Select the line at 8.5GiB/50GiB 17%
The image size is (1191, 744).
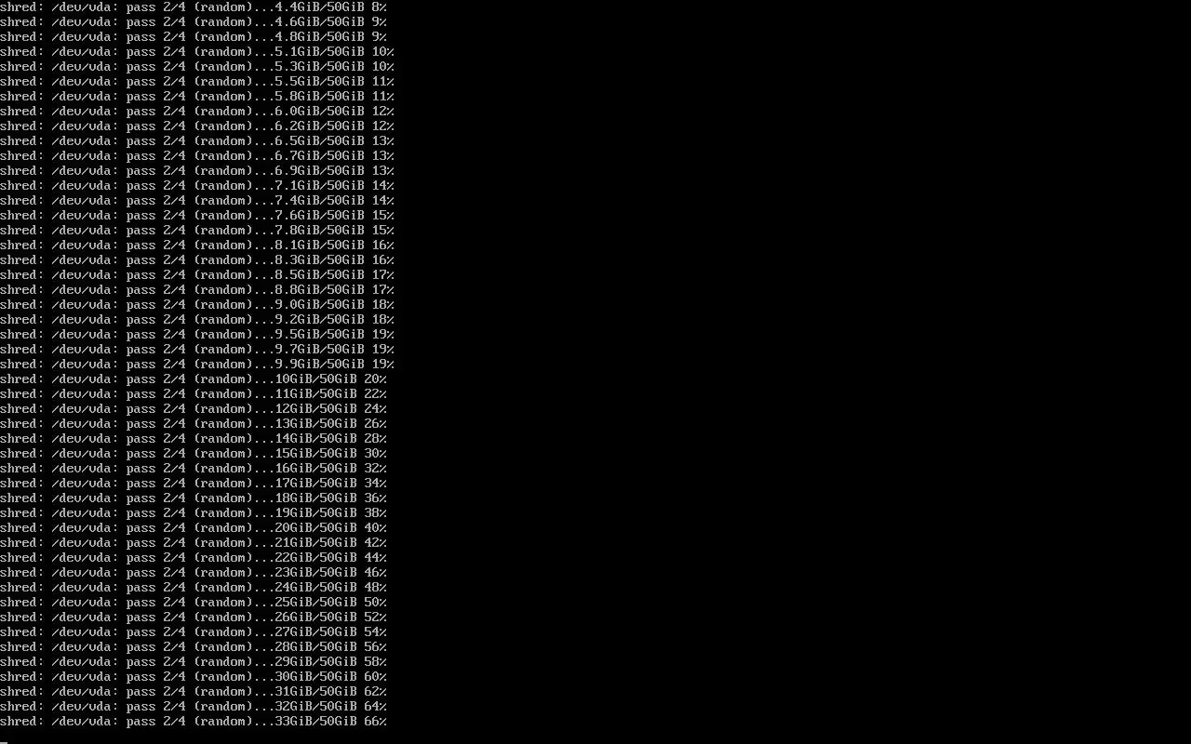(x=197, y=274)
